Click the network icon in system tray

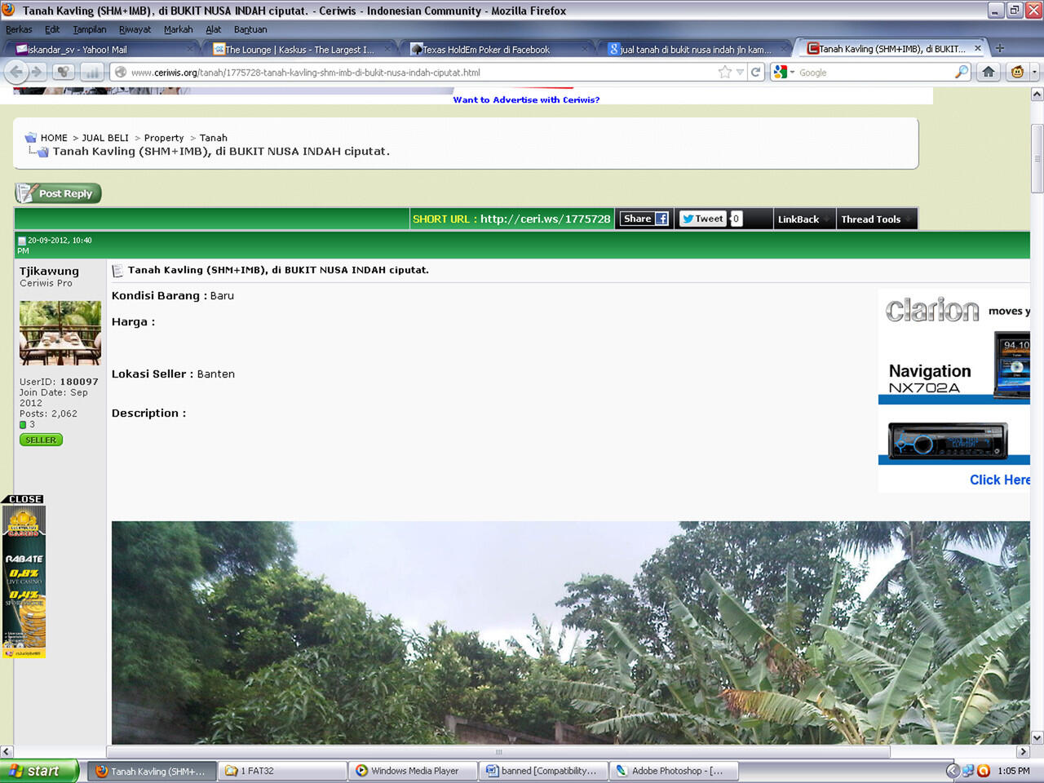[968, 771]
